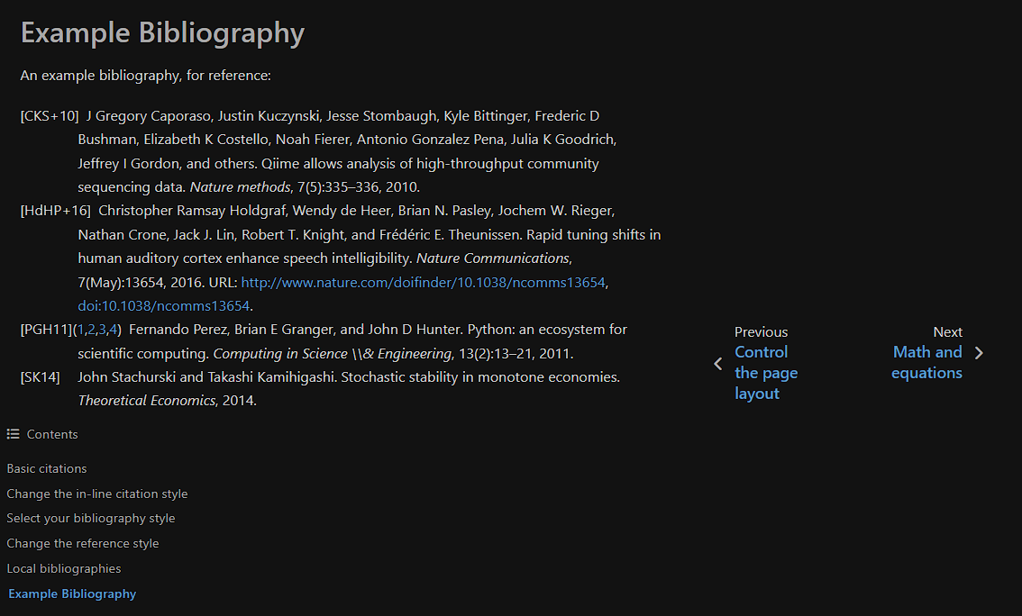Screen dimensions: 1022x616
Task: Click the left chevron beside Previous
Action: (x=717, y=364)
